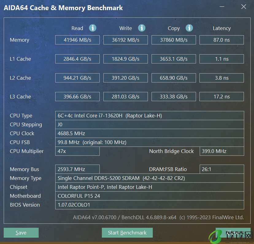Start the benchmark run

click(x=127, y=233)
